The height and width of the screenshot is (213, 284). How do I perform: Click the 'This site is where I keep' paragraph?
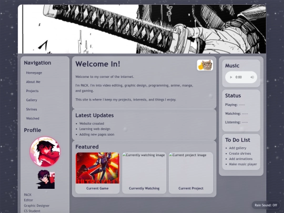click(x=126, y=99)
